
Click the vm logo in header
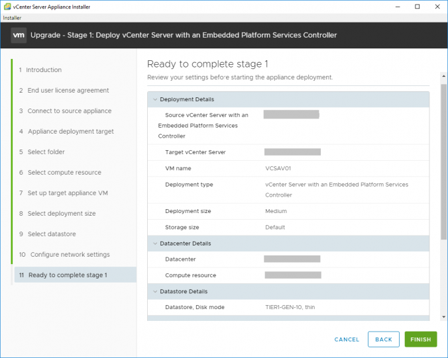19,35
